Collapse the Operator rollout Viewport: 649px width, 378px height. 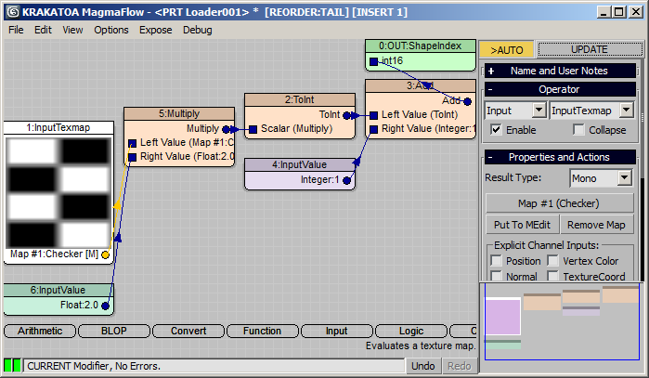560,89
